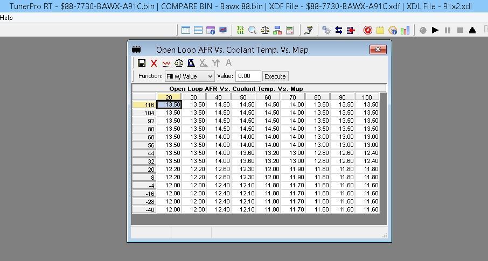The image size is (488, 261).
Task: Click the bar chart histogram icon
Action: point(405,30)
